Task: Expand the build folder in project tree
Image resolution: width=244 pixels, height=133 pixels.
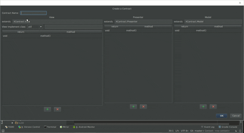Action: 13,123
